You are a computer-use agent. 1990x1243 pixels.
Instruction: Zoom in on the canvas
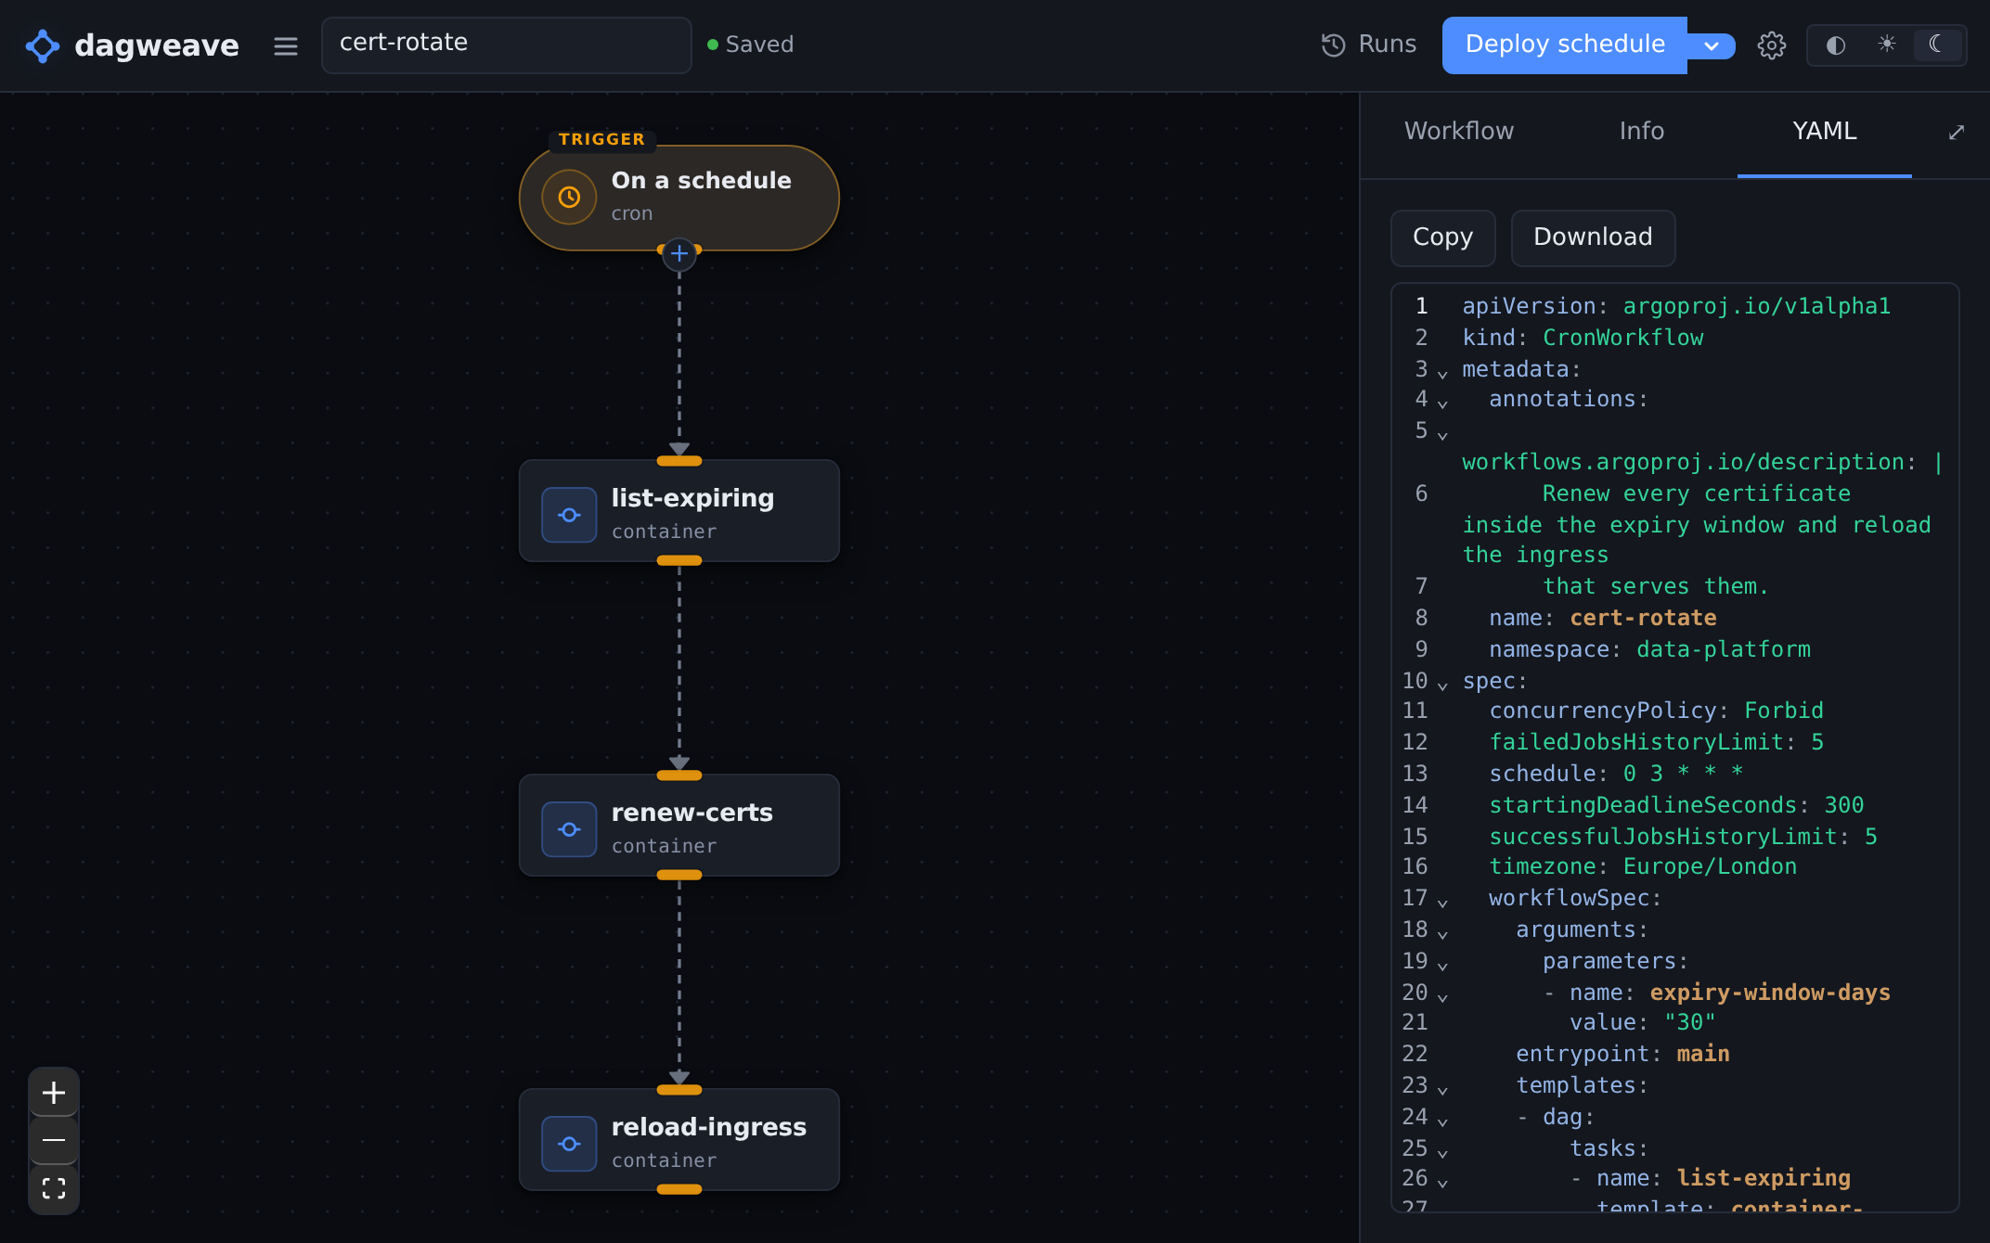click(x=54, y=1093)
